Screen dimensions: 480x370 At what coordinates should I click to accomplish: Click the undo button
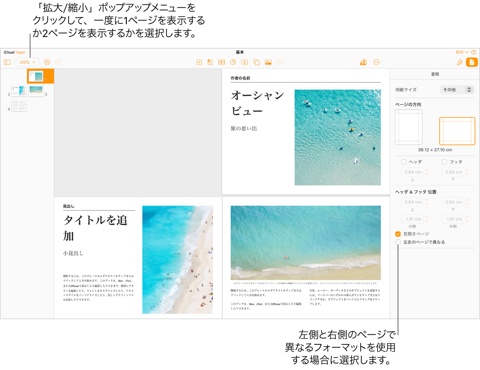pos(47,62)
